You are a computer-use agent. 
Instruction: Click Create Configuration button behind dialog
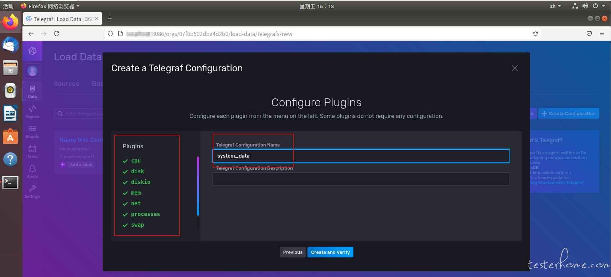[569, 113]
